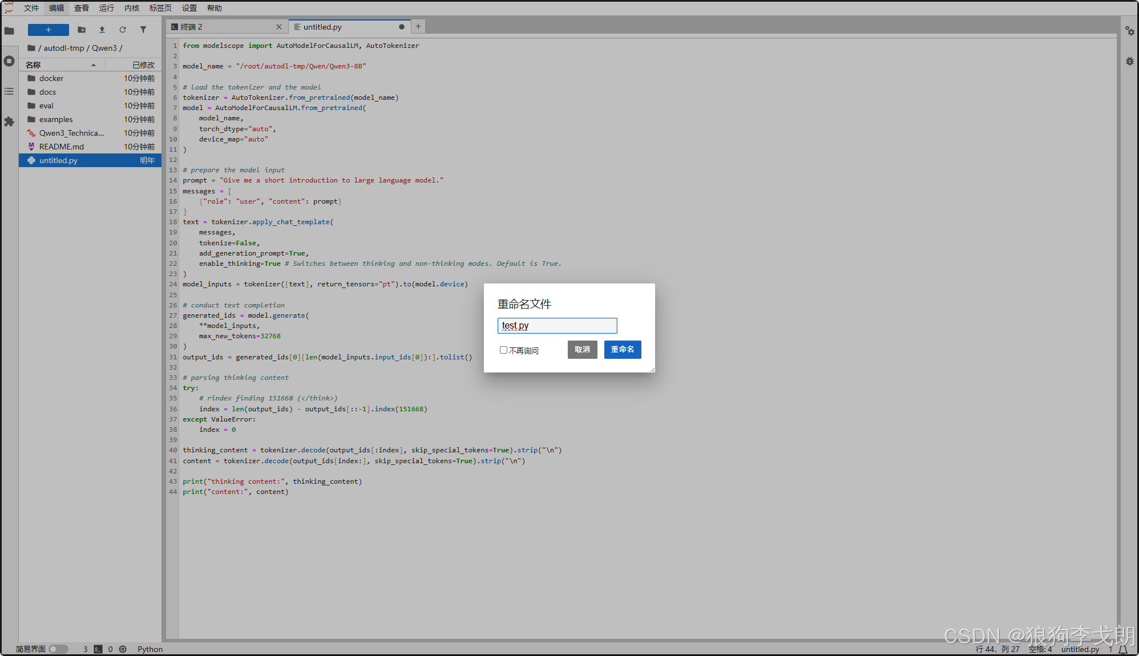Open the debugger bug icon
Screen dimensions: 1139x656
tap(1130, 61)
